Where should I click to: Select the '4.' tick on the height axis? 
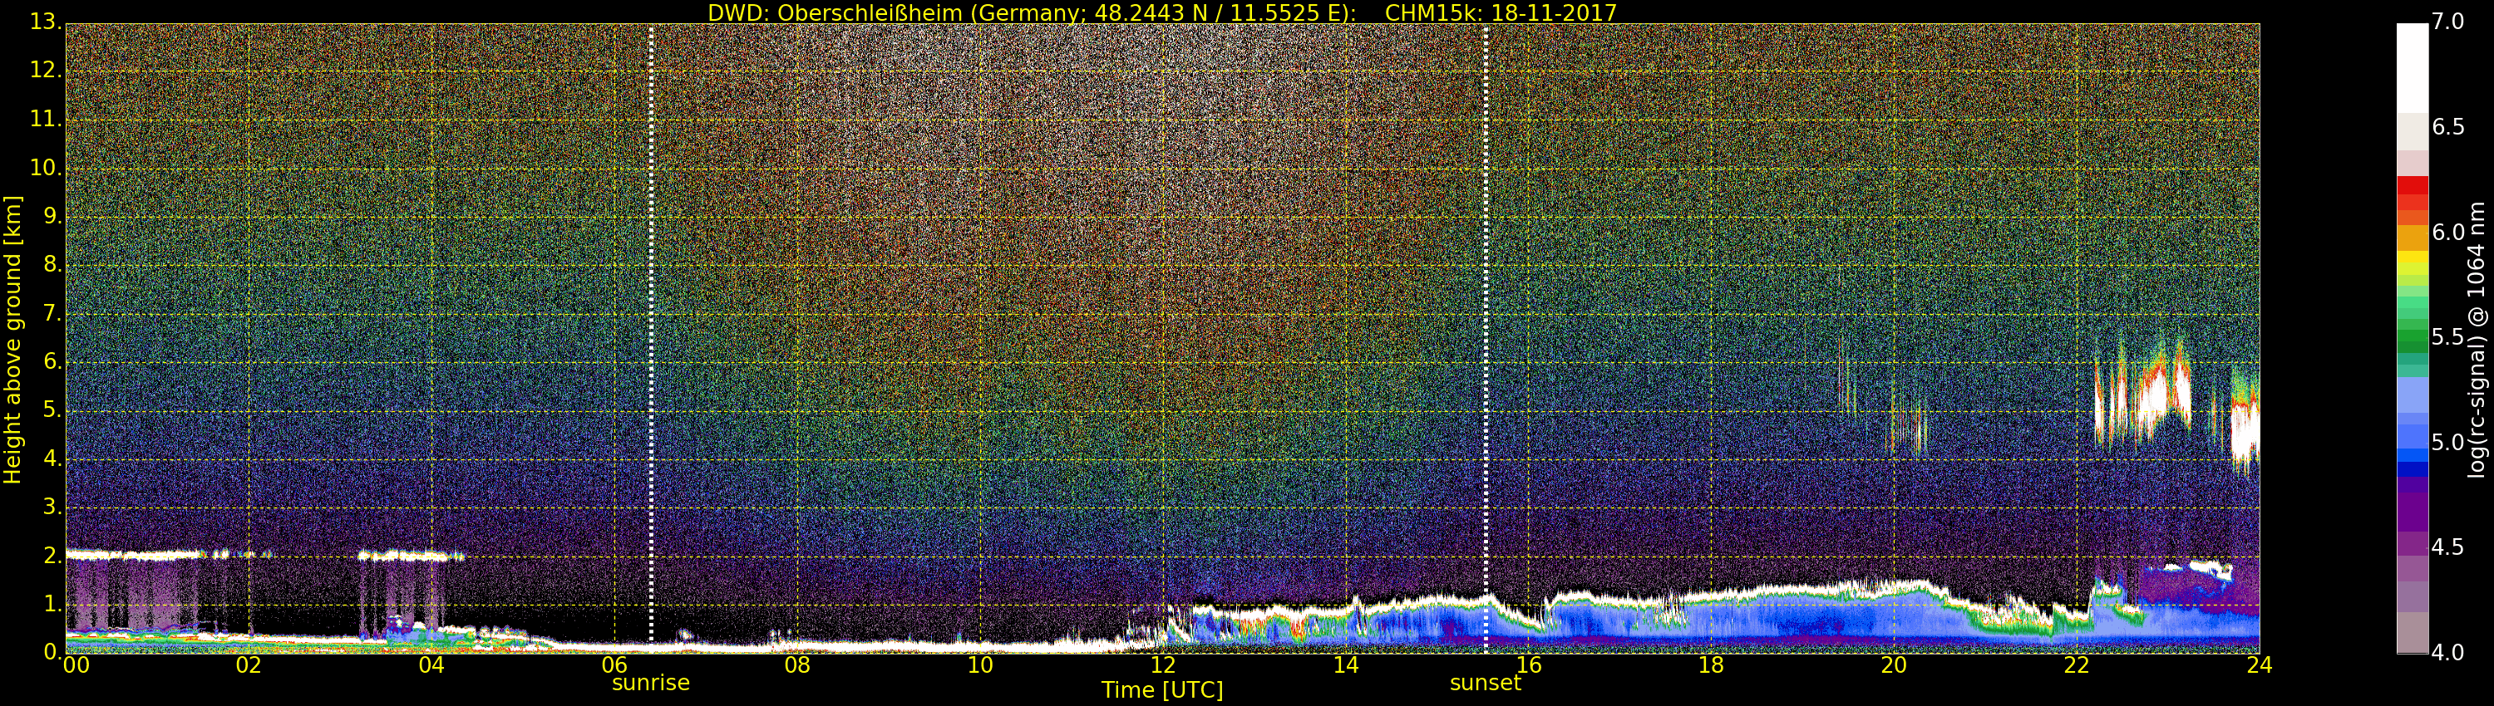pyautogui.click(x=52, y=458)
